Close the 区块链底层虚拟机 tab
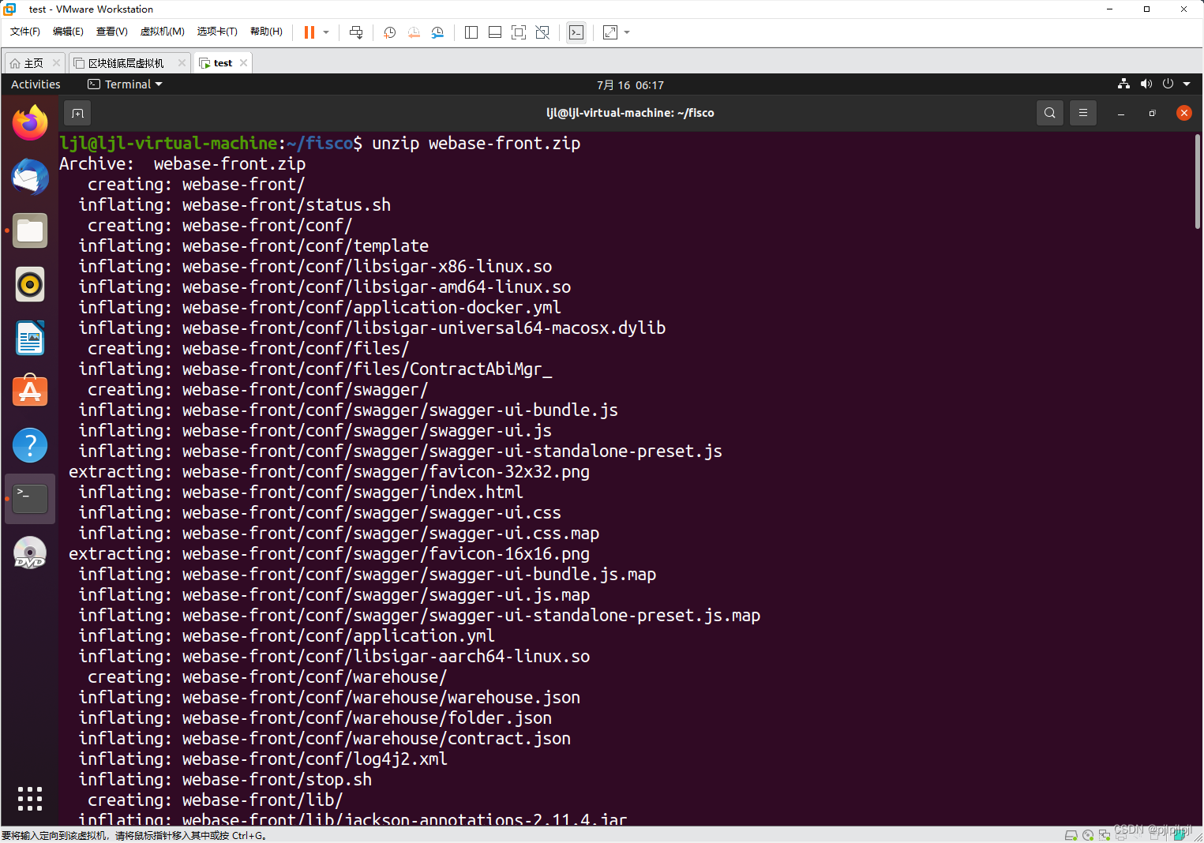1204x843 pixels. click(182, 63)
